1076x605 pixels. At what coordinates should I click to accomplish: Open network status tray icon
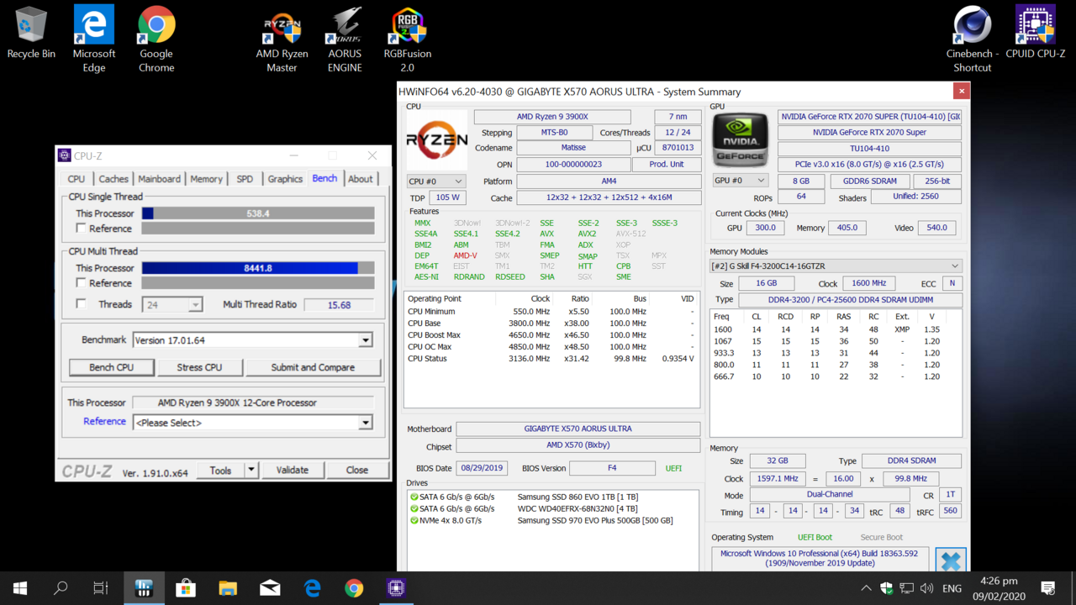coord(906,588)
